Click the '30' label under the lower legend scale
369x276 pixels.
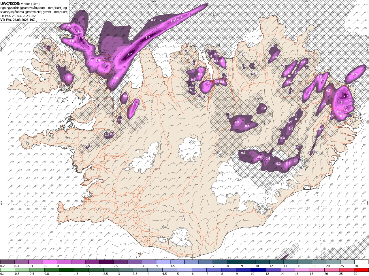(x=356, y=274)
